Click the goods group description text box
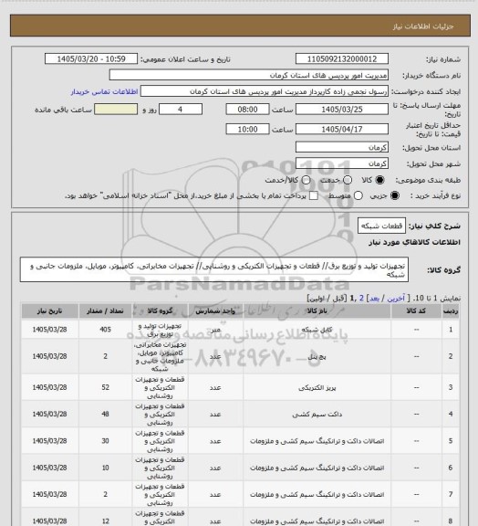Image resolution: width=478 pixels, height=526 pixels. [214, 269]
